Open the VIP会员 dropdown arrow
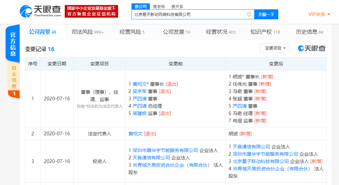Screen dimensions: 339x185 (x=329, y=14)
